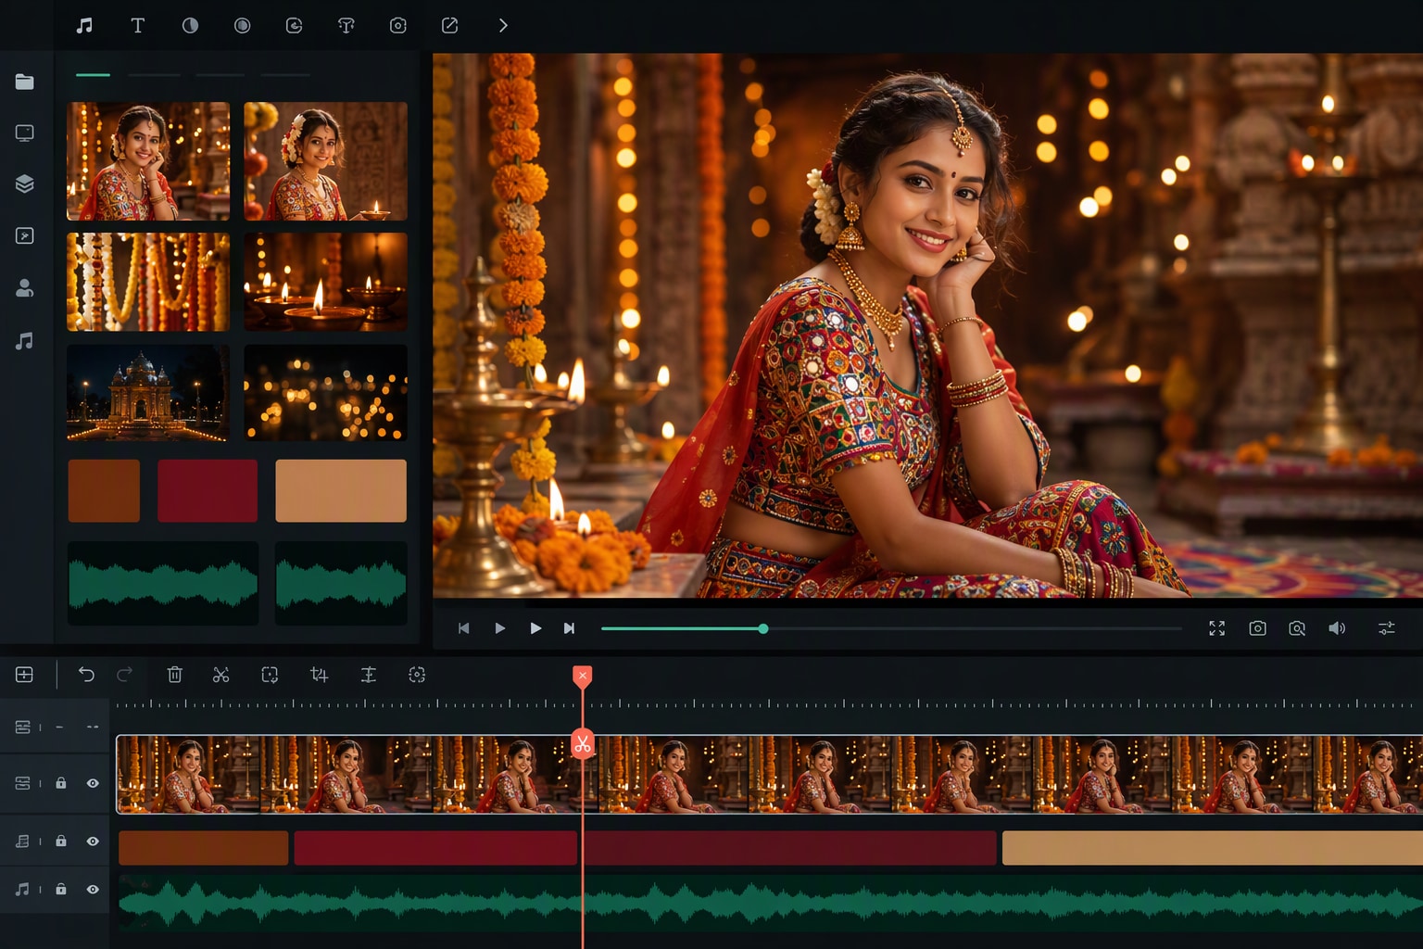
Task: Click the preview progress slider handle
Action: [763, 628]
